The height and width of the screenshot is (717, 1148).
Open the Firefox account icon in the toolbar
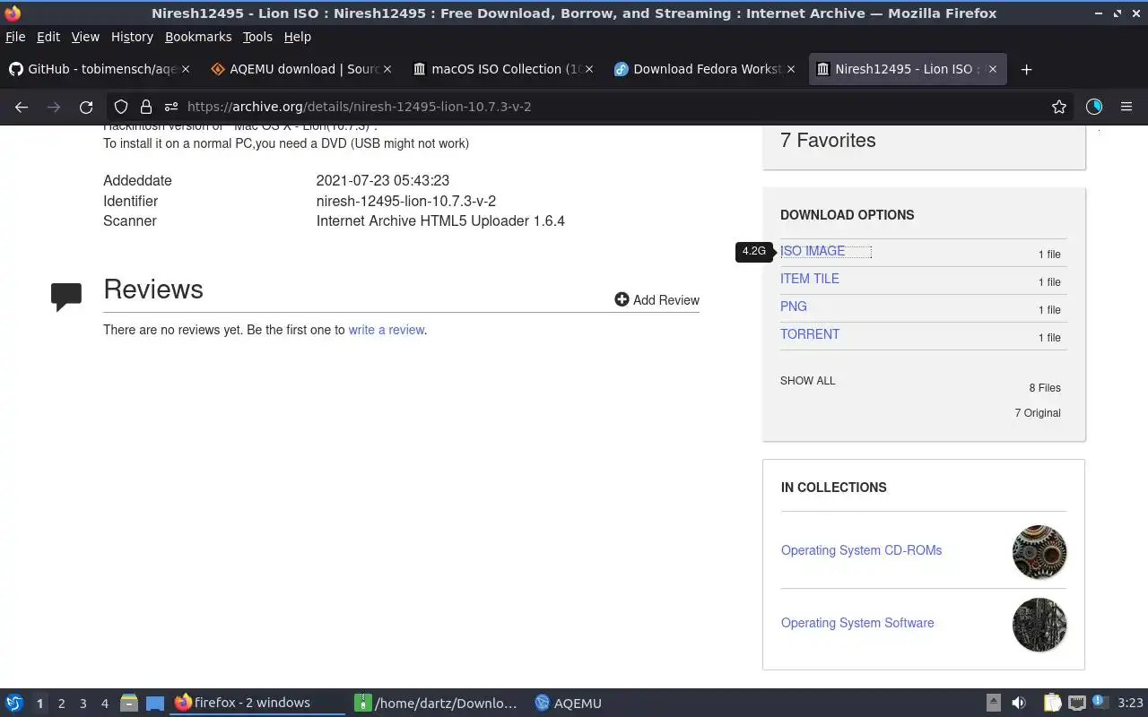[x=1094, y=107]
